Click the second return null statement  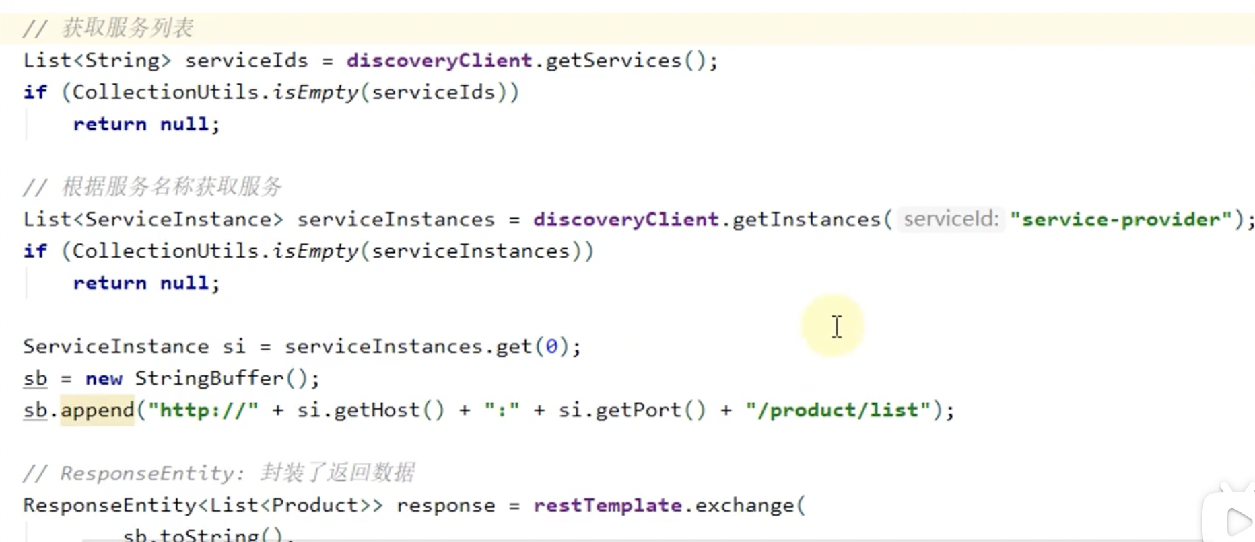pyautogui.click(x=146, y=283)
